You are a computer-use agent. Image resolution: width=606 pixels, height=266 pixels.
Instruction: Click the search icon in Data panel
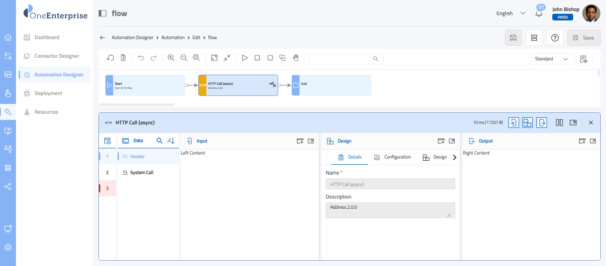tap(160, 141)
